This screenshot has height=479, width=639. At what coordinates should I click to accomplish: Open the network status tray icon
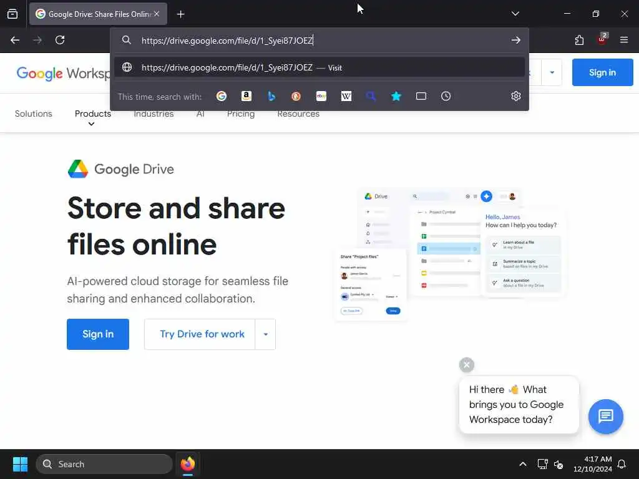pyautogui.click(x=542, y=464)
